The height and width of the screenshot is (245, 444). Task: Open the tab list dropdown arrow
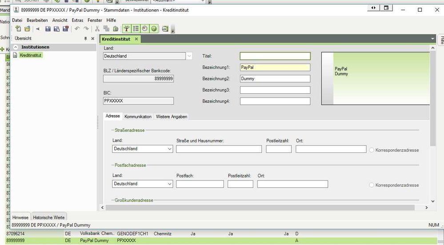432,39
